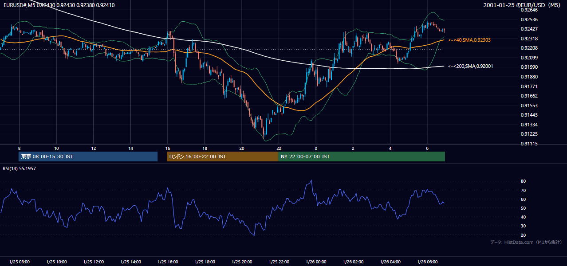Click price axis value 0.91771
567x266 pixels.
click(x=529, y=86)
